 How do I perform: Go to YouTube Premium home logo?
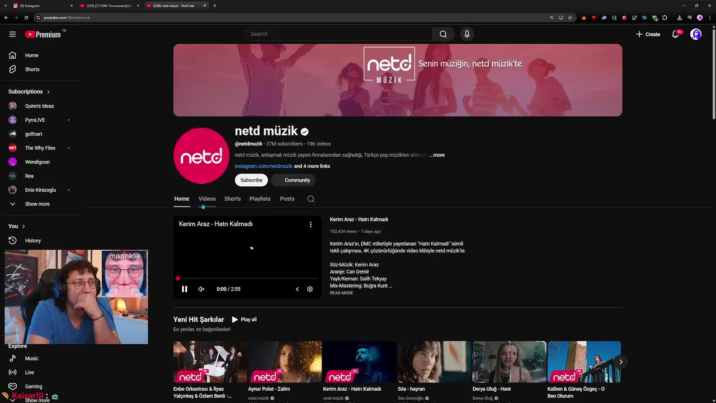click(43, 34)
